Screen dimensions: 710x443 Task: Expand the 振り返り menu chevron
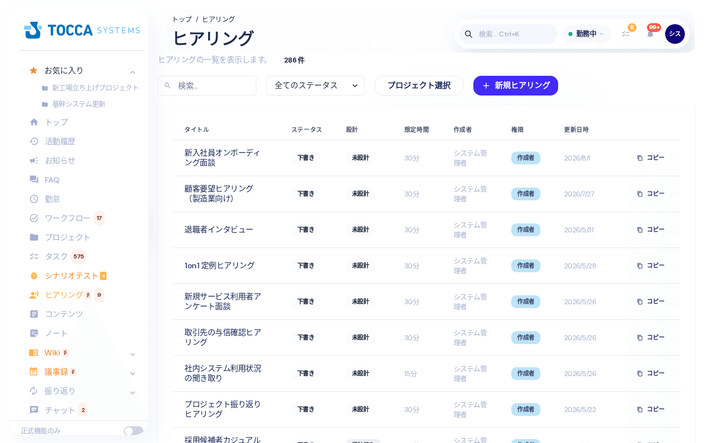133,393
